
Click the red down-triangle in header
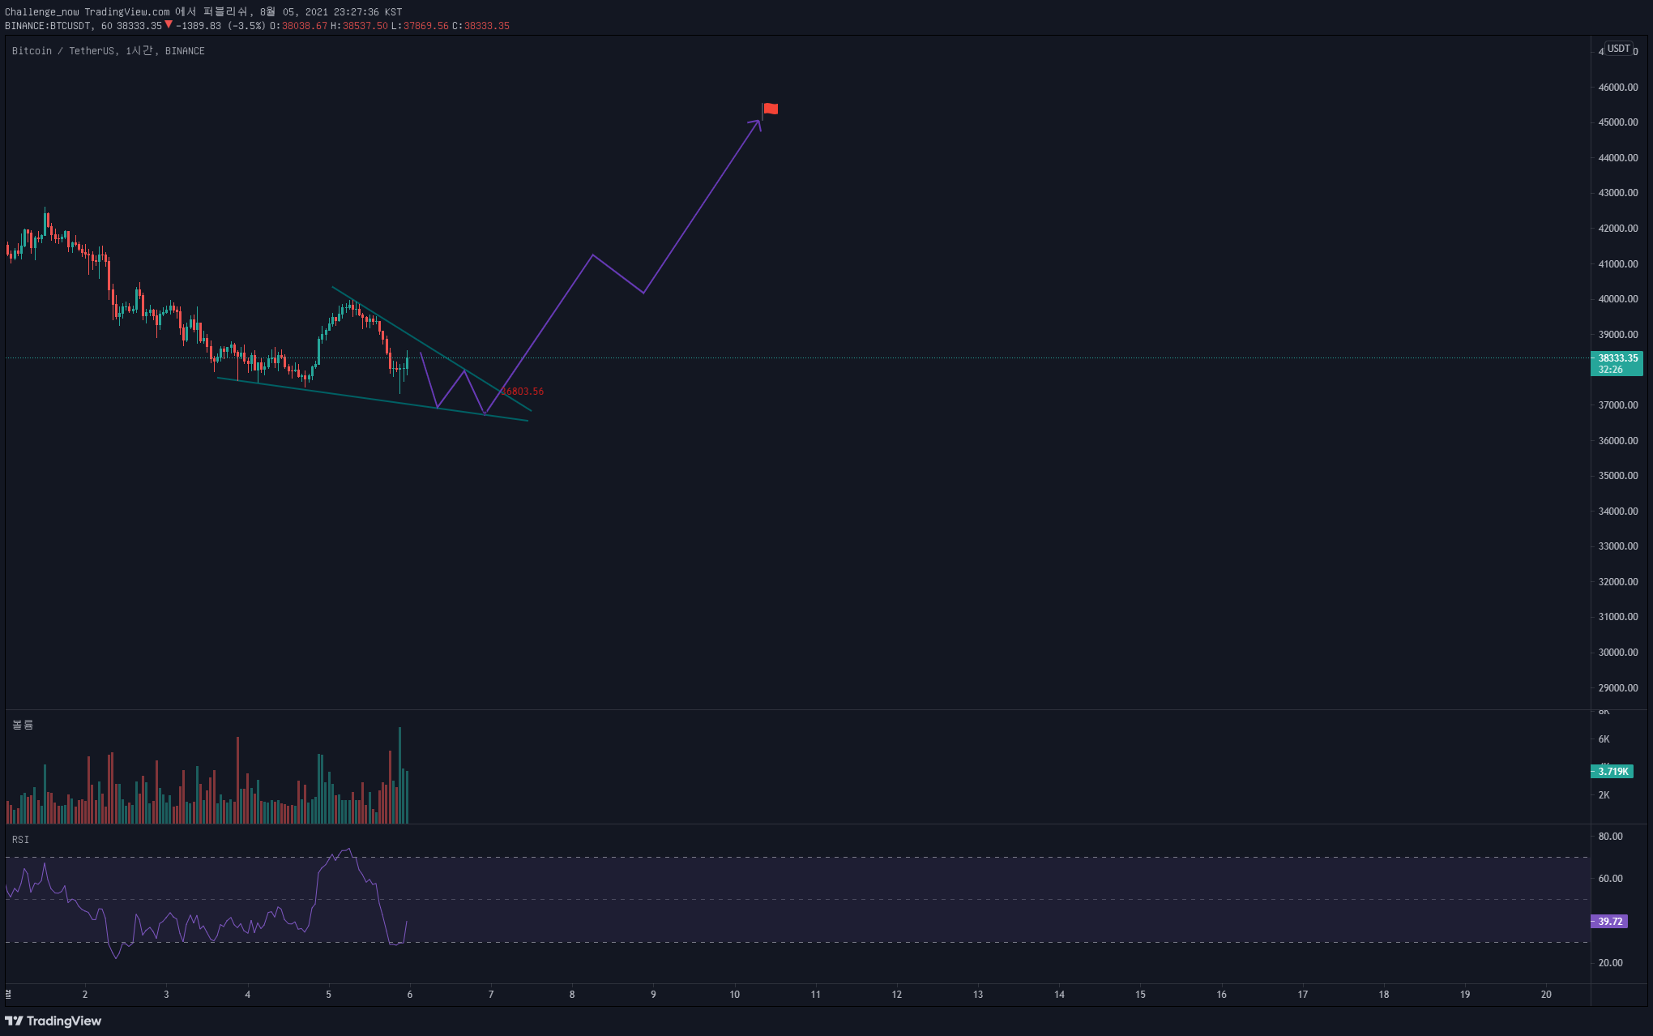169,24
